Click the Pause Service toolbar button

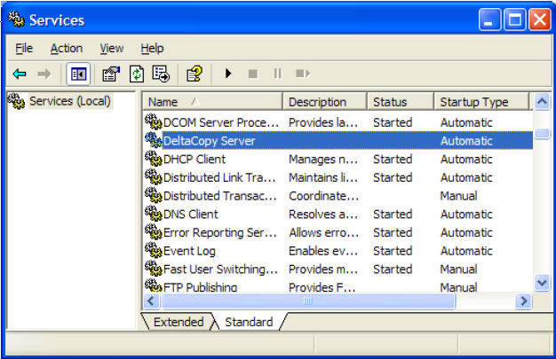pos(278,74)
